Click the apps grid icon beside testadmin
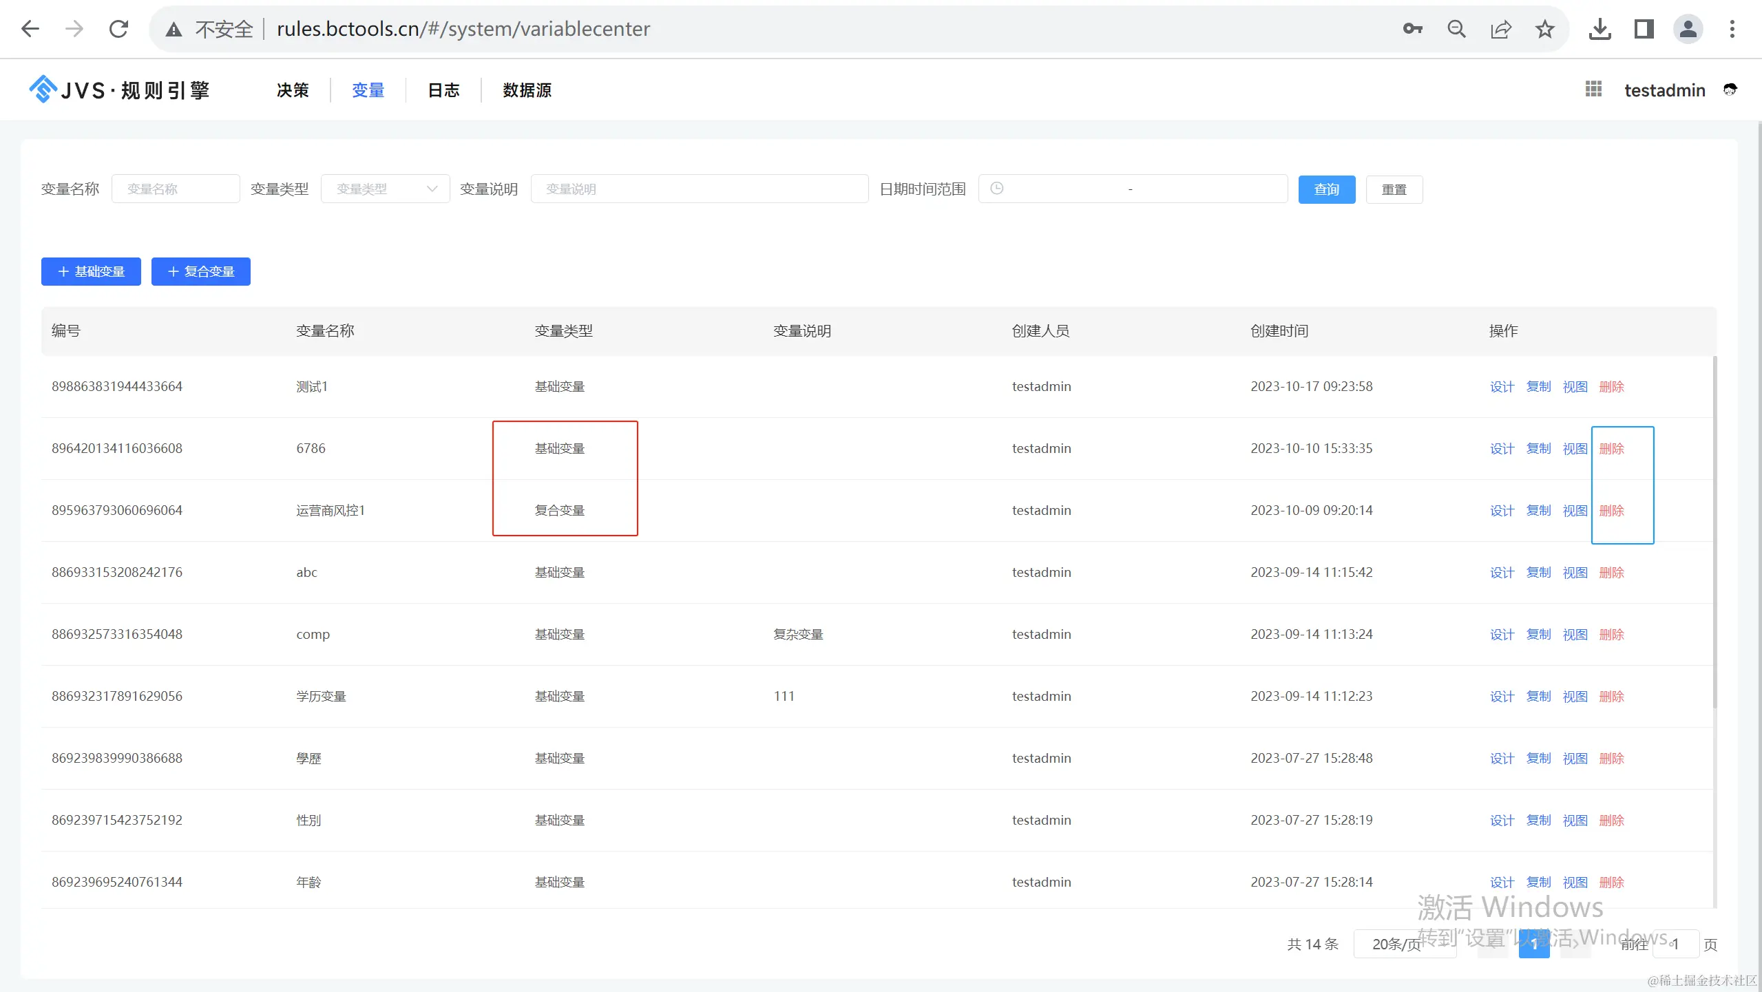This screenshot has height=992, width=1762. (x=1593, y=89)
